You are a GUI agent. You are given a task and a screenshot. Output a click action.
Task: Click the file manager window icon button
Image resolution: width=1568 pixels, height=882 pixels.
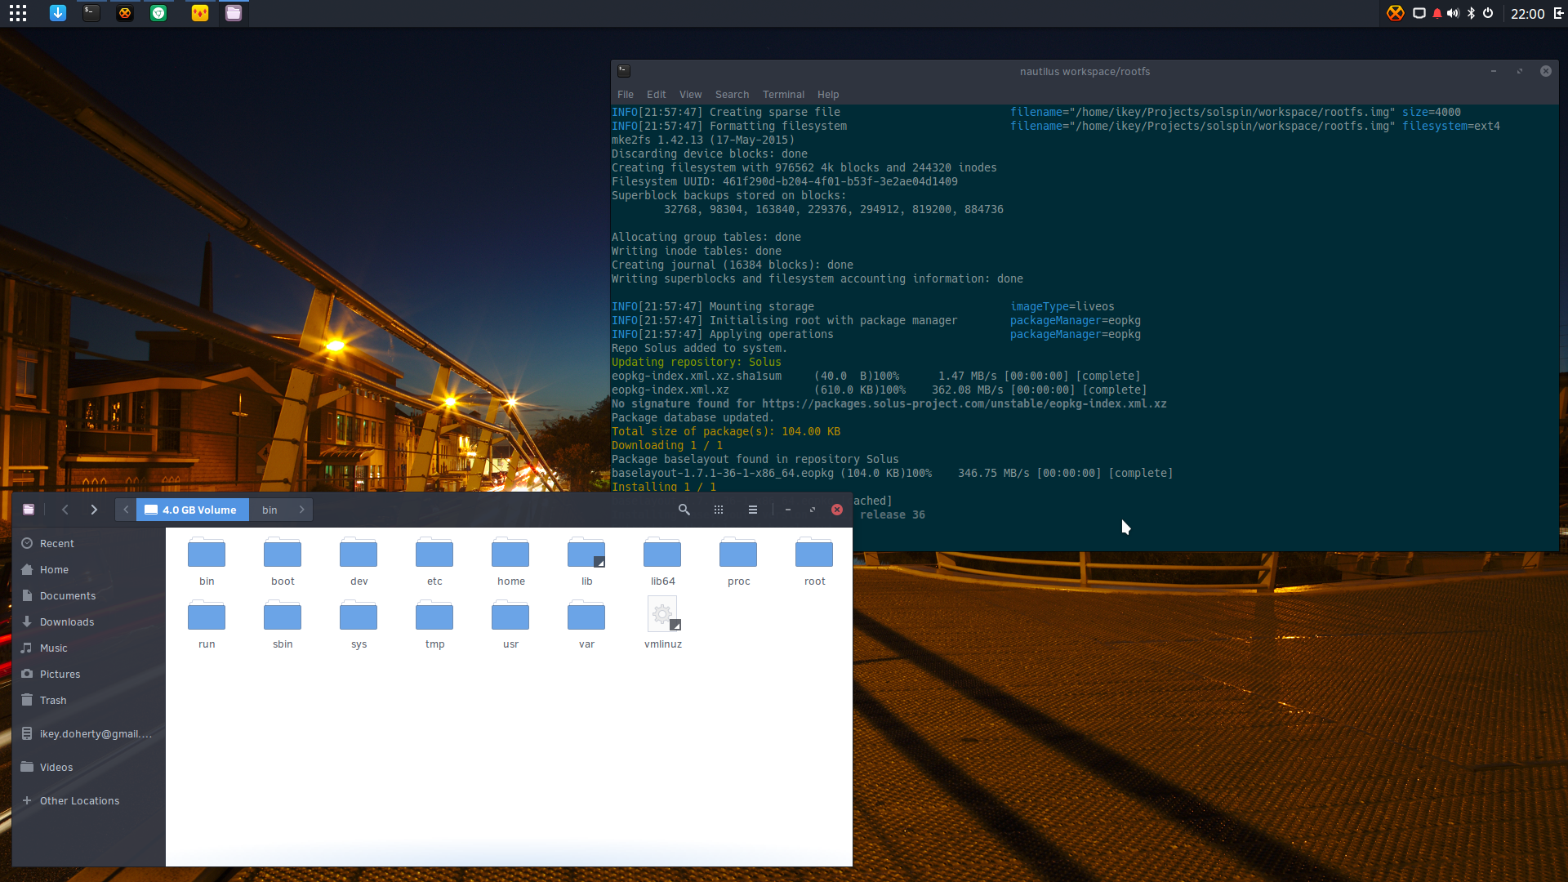[29, 510]
